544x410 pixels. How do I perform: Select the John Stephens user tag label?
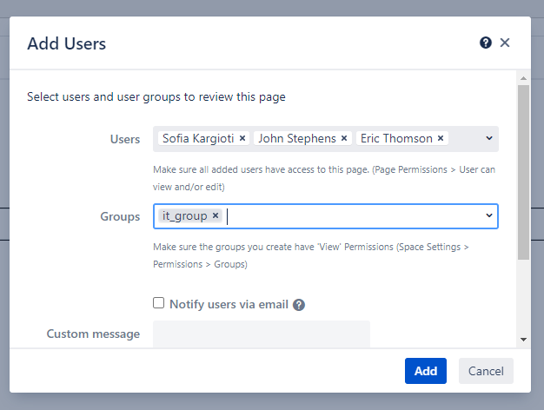297,138
